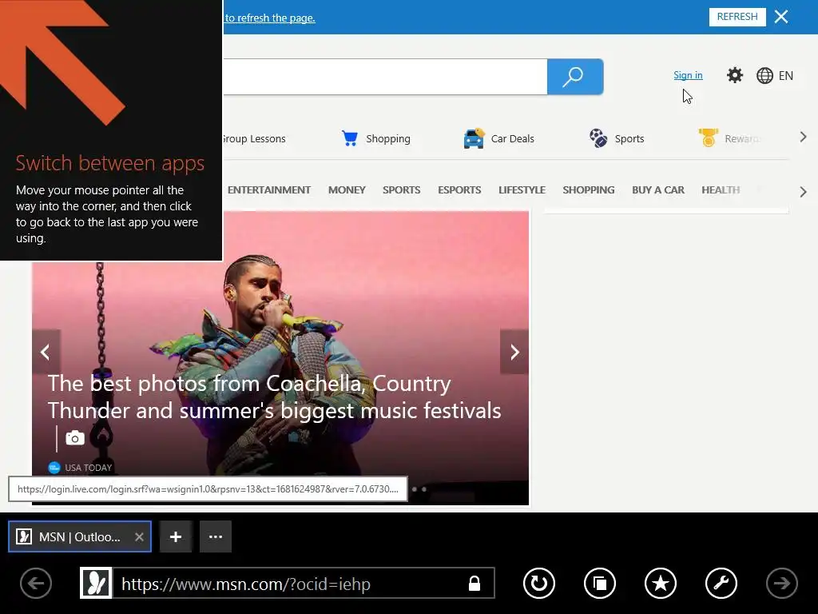The image size is (818, 614).
Task: Go forward with the browser forward arrow
Action: 781,583
